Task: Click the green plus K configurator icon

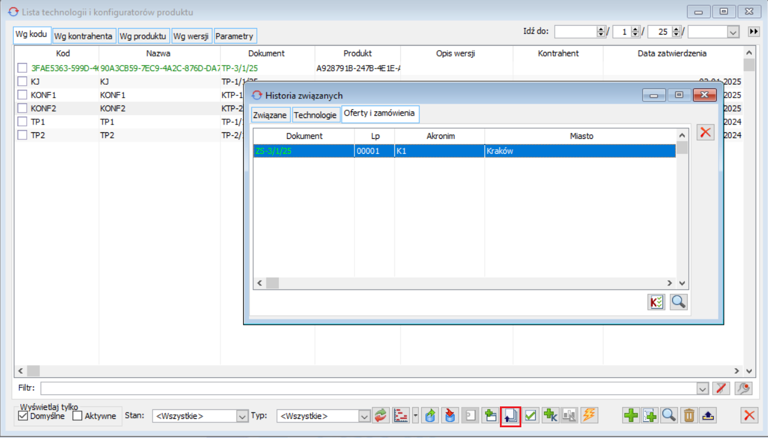Action: pos(551,415)
